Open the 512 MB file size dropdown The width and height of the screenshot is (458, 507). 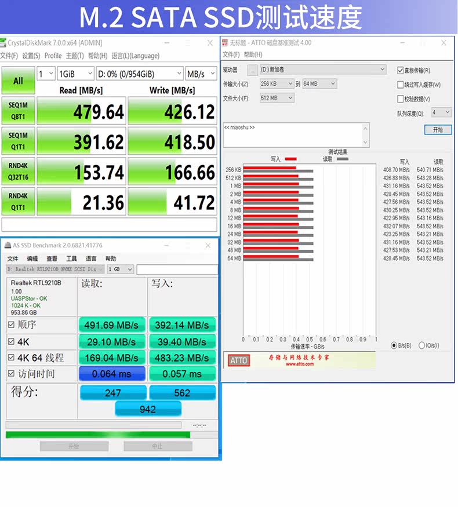click(277, 98)
